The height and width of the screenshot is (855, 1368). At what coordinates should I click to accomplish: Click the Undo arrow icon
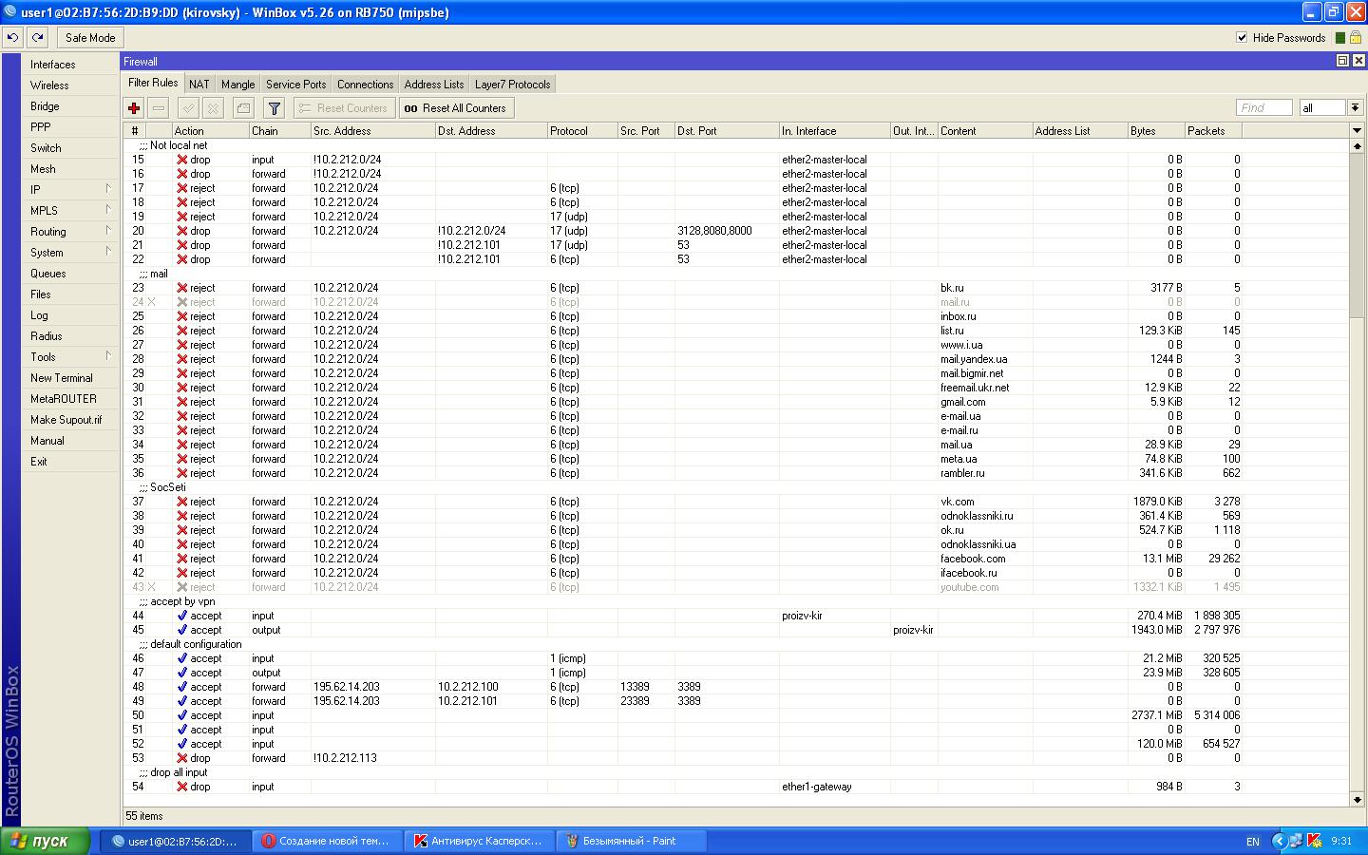[13, 38]
